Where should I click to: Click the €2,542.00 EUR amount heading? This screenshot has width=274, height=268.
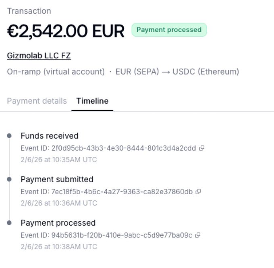pos(66,31)
